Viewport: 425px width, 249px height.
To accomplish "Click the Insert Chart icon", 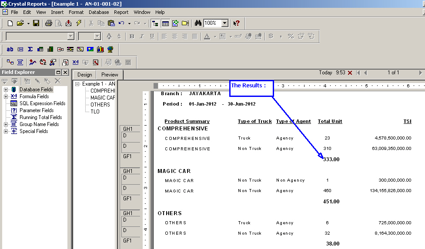I will coord(100,49).
